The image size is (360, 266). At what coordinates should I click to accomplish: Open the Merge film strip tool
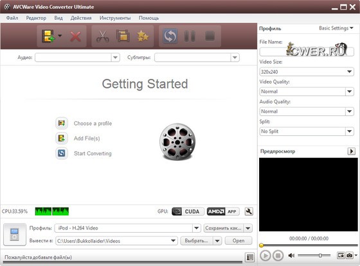(x=123, y=36)
